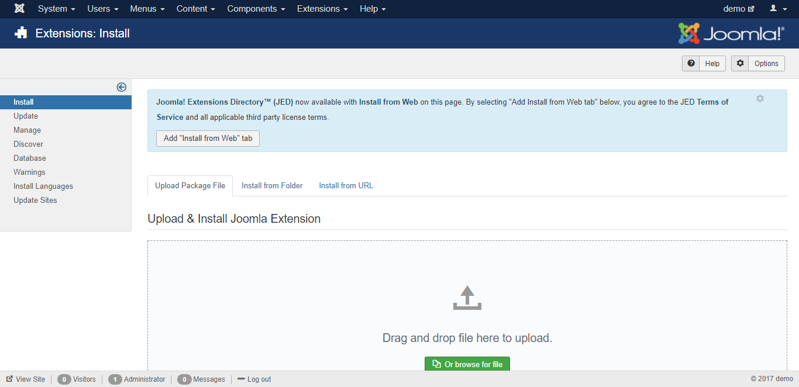Collapse the sidebar with the arrow icon

pyautogui.click(x=122, y=87)
